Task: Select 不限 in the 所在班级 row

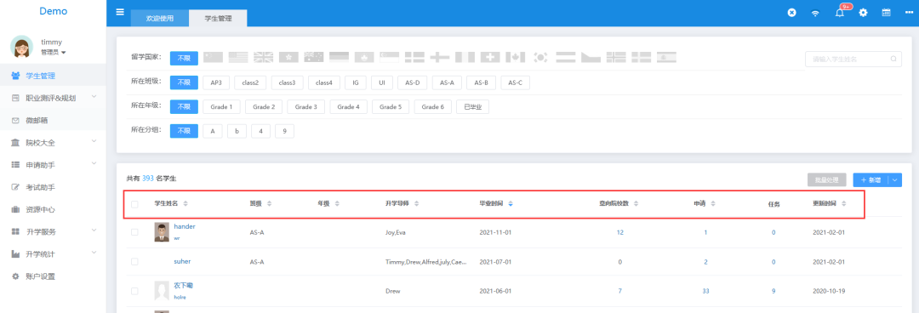Action: [184, 83]
